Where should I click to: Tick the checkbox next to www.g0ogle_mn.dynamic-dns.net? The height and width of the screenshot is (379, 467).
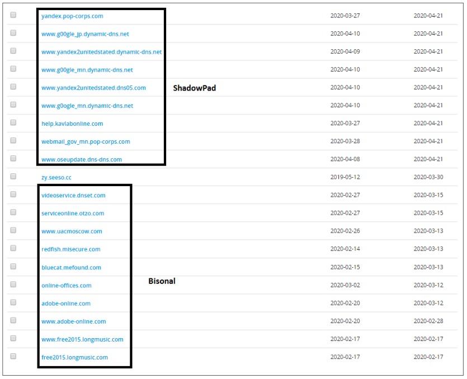pyautogui.click(x=13, y=105)
